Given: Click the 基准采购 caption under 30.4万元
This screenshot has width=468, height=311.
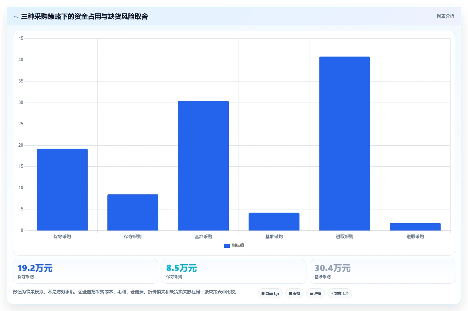Looking at the screenshot, I should coord(322,277).
